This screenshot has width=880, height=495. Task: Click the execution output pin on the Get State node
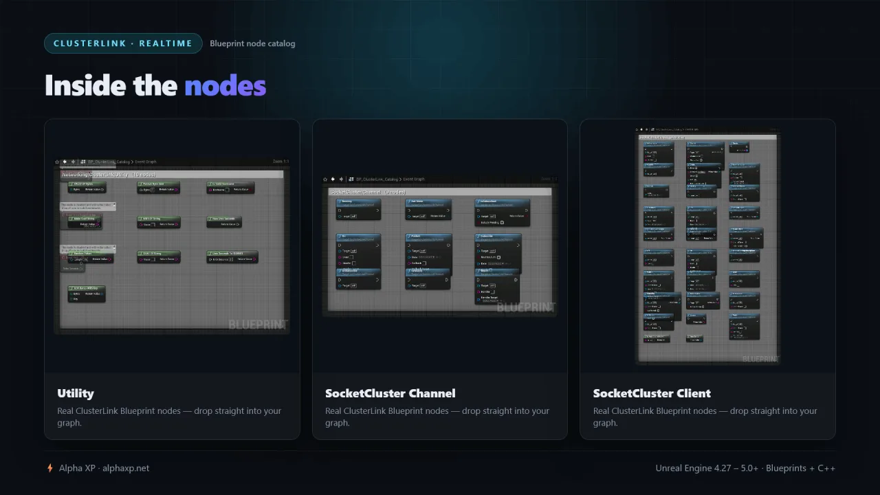(x=448, y=209)
